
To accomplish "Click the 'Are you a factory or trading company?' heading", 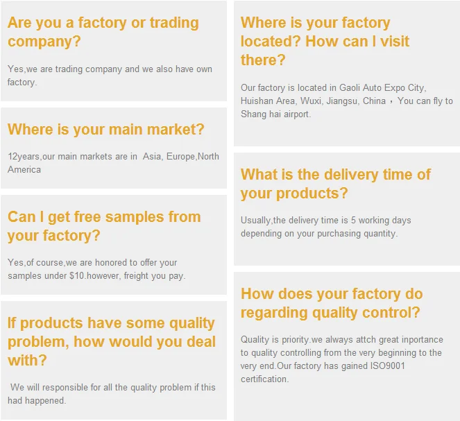I will click(103, 32).
